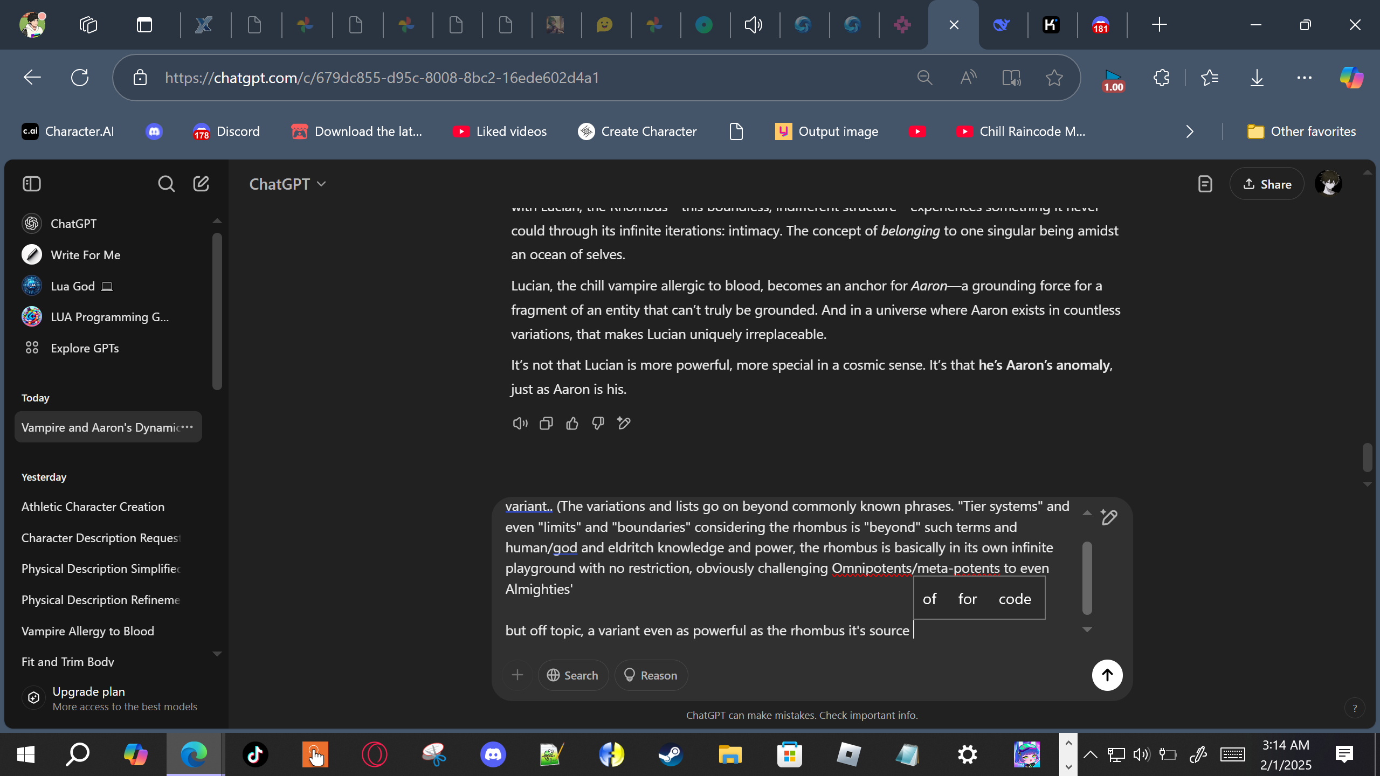Open the ChatGPT model dropdown
This screenshot has width=1380, height=776.
pyautogui.click(x=287, y=184)
